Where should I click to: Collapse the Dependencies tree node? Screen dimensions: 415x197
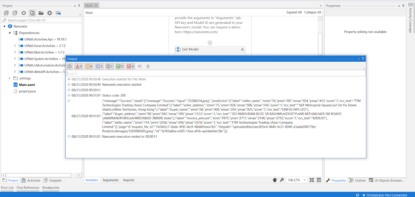click(x=10, y=33)
